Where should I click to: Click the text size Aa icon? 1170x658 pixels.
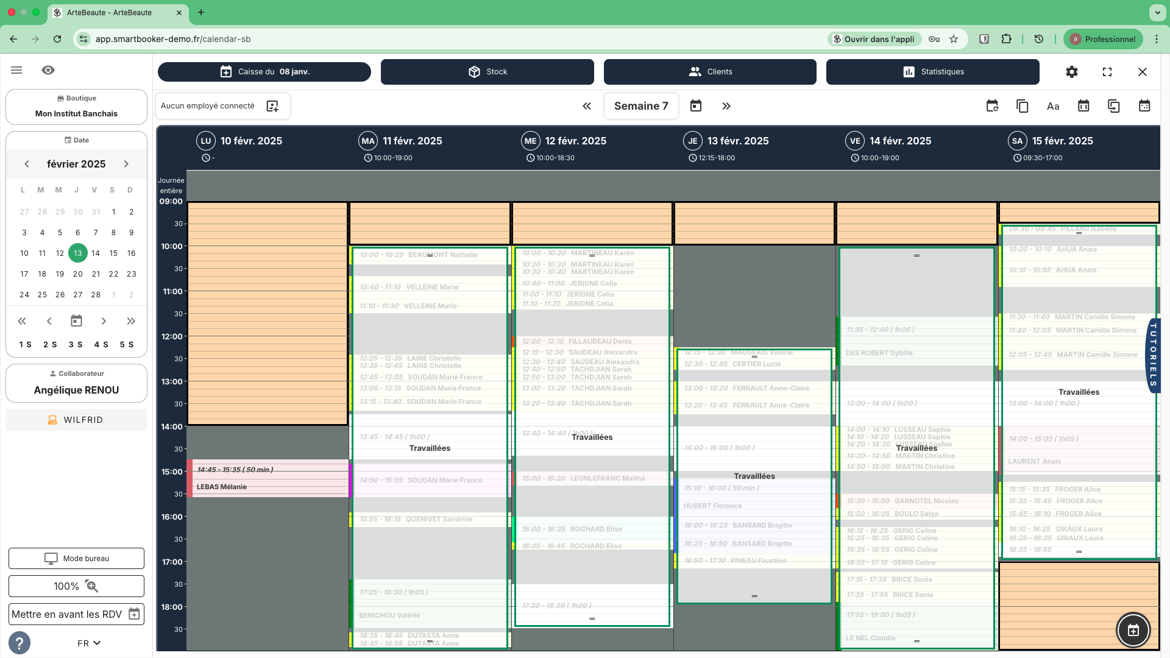1052,106
